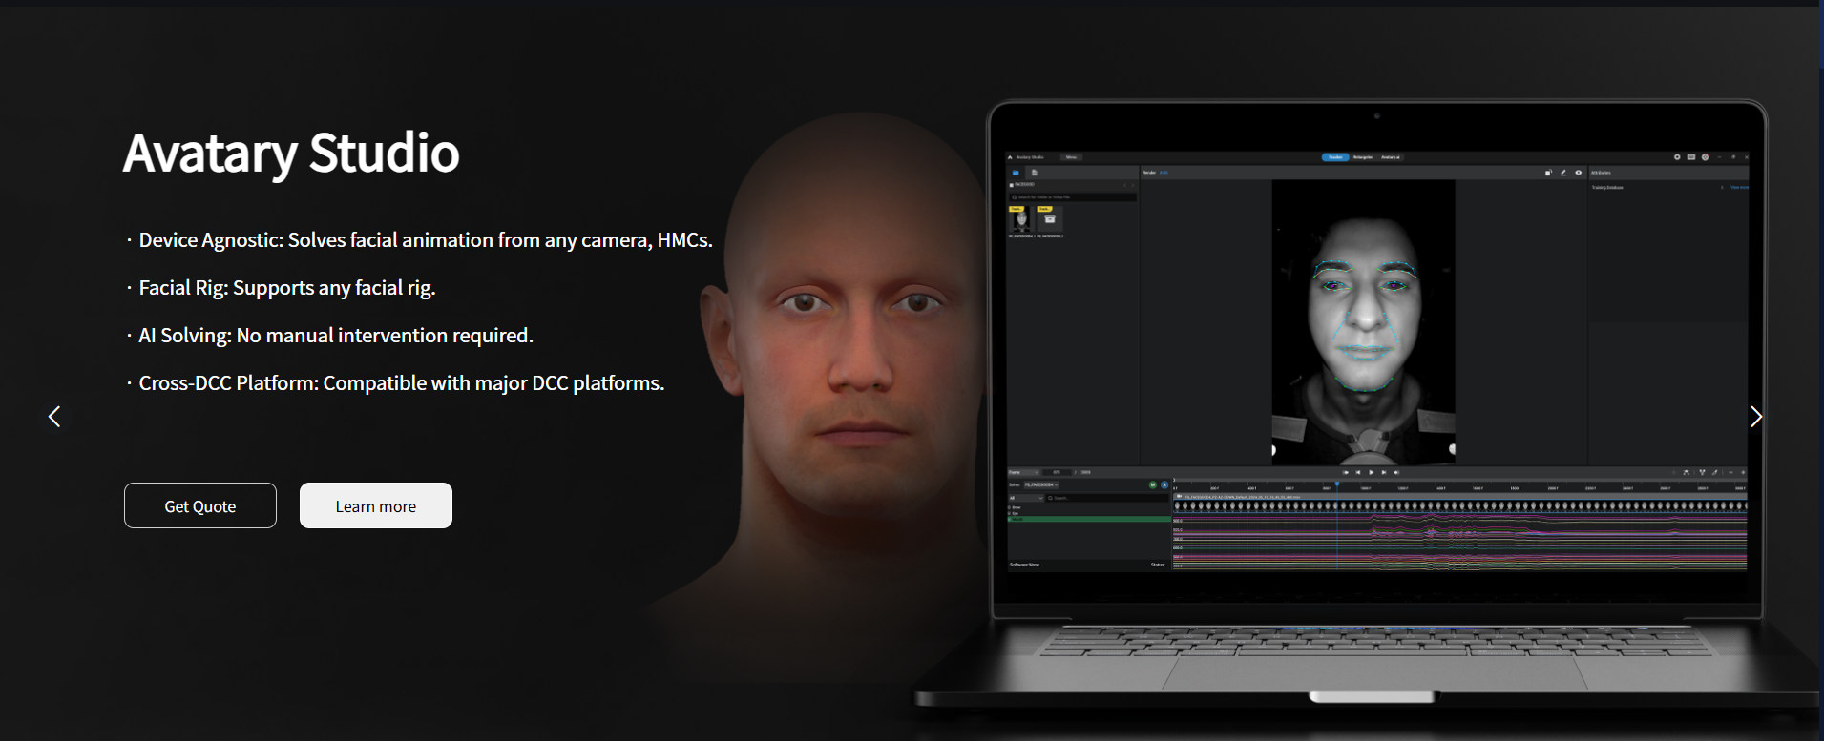The width and height of the screenshot is (1824, 741).
Task: Go to the previous carousel slide
Action: tap(54, 417)
